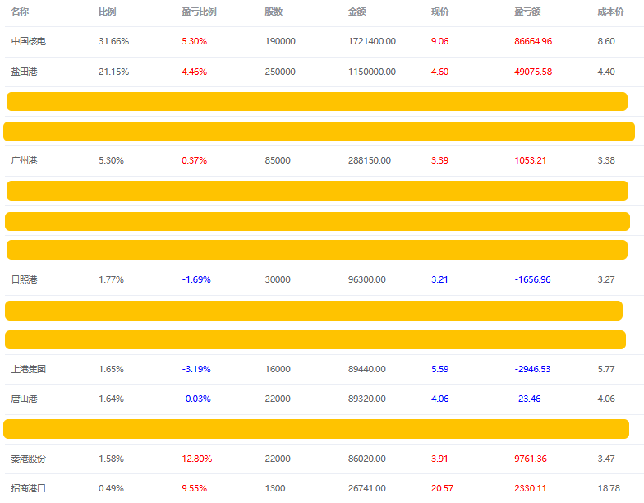Click the 0.49% ratio for 招商港口
The image size is (644, 503).
pos(112,488)
